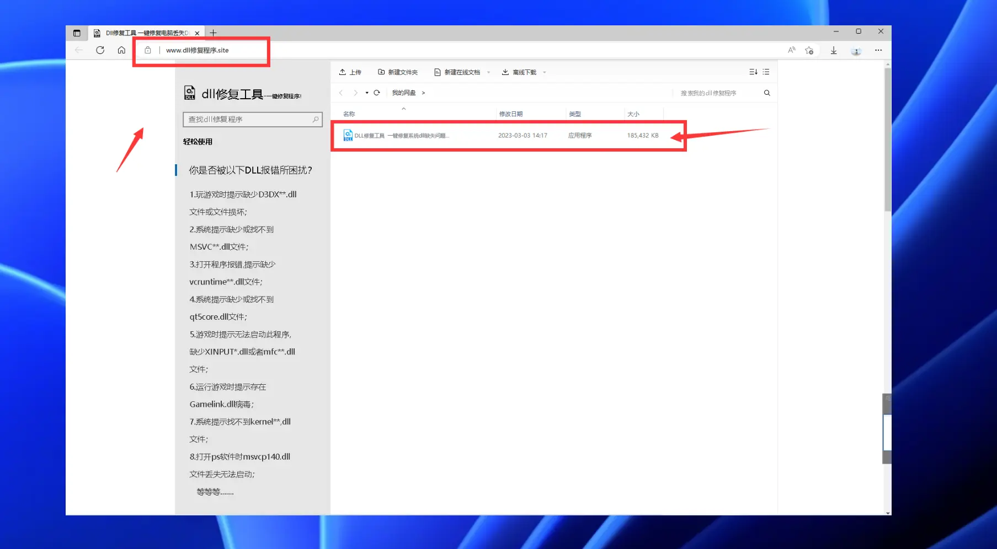Close the Dll修复工具 browser tab
The image size is (997, 549).
197,33
